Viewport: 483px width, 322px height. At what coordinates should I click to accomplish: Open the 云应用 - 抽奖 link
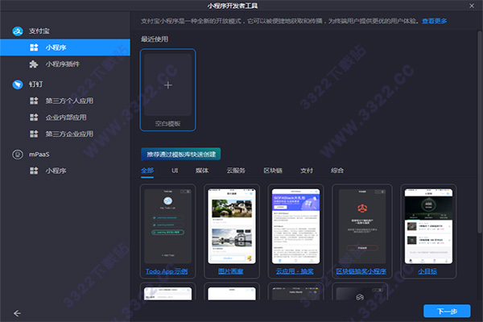point(295,271)
